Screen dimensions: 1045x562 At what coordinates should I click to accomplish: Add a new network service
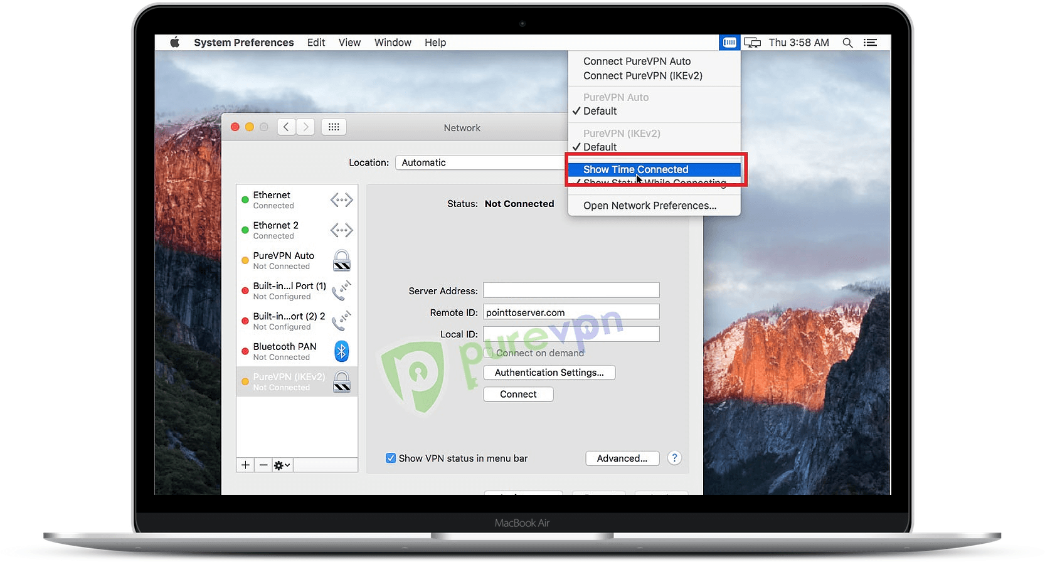pyautogui.click(x=246, y=465)
